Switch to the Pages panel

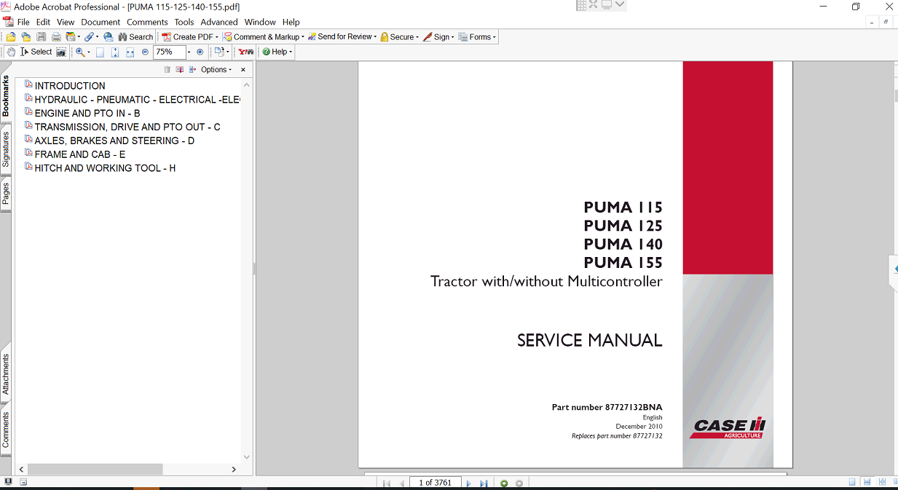(6, 191)
